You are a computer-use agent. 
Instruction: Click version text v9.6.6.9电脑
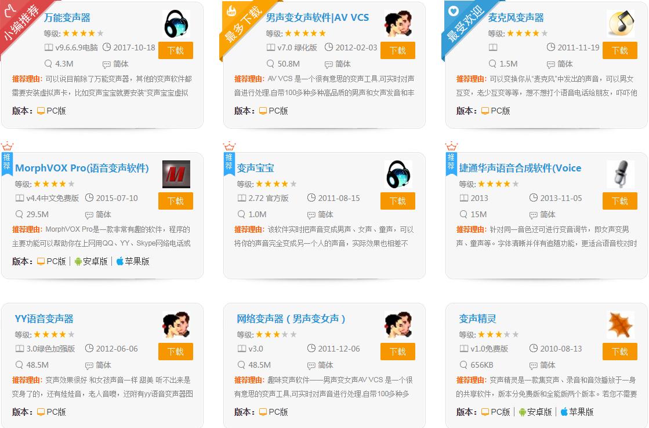point(77,47)
